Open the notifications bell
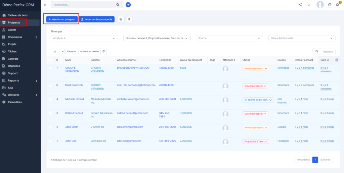The image size is (344, 173). click(x=337, y=5)
